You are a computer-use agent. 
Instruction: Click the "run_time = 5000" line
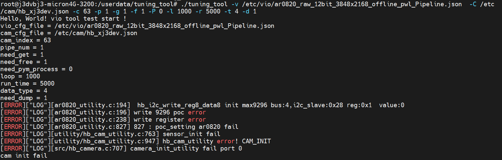(27, 84)
